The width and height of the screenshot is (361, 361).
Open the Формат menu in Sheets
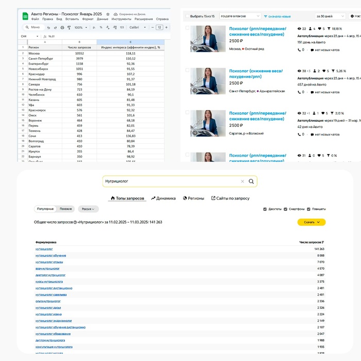(88, 19)
